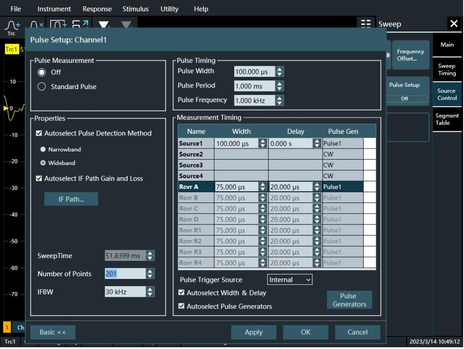The image size is (464, 349).
Task: Toggle Autoselect Pulse Generators checkbox
Action: (x=182, y=306)
